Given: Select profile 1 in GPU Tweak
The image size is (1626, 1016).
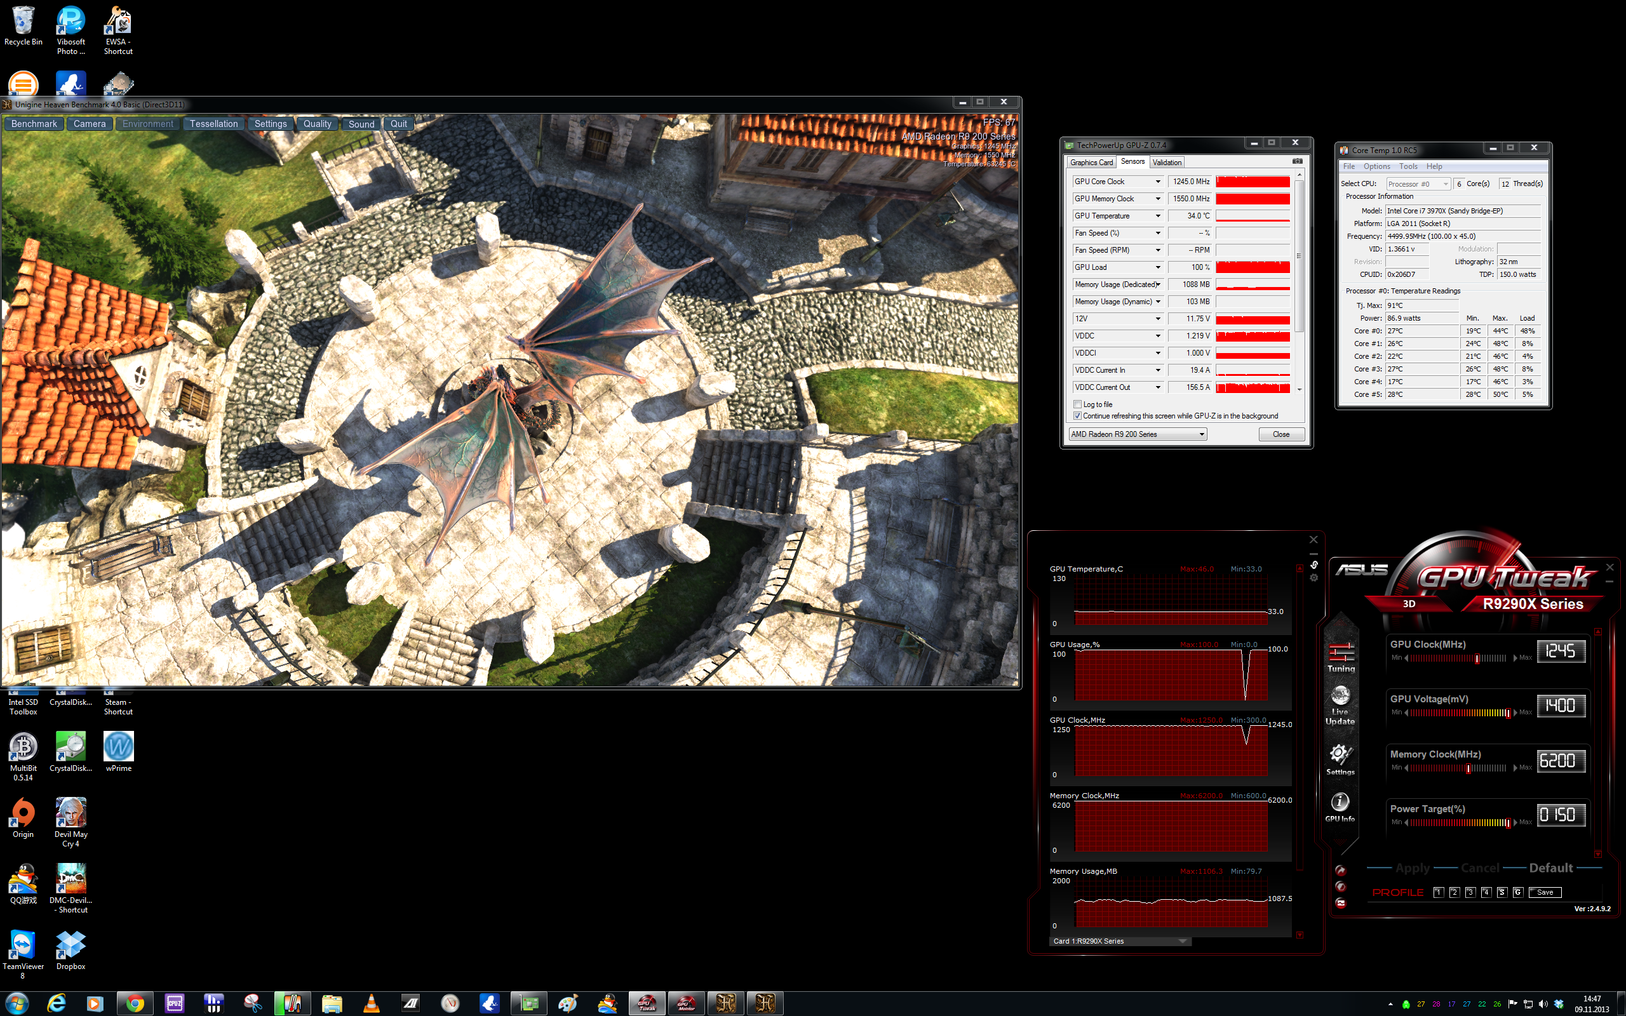Looking at the screenshot, I should (1438, 892).
